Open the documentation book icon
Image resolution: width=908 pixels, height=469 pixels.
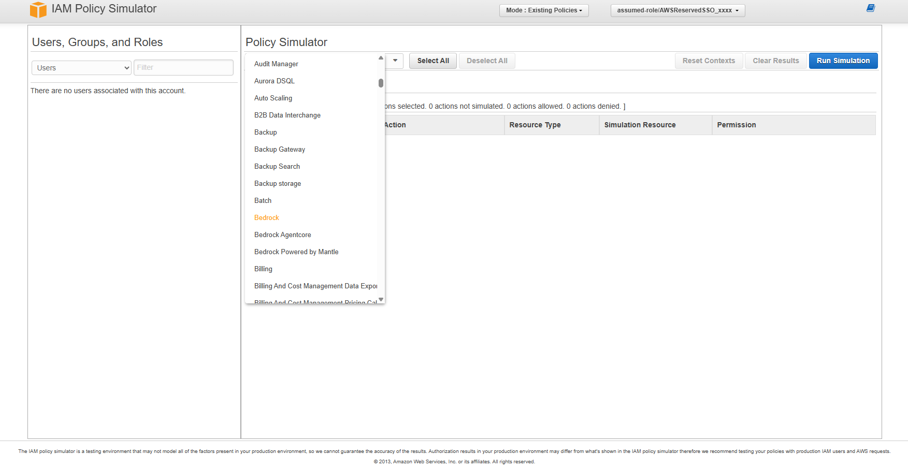(x=871, y=8)
